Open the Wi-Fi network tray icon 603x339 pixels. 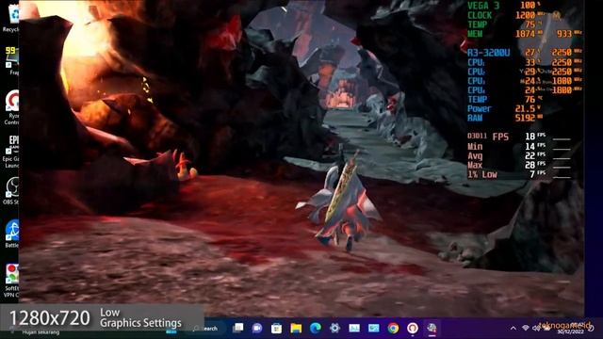pyautogui.click(x=526, y=328)
